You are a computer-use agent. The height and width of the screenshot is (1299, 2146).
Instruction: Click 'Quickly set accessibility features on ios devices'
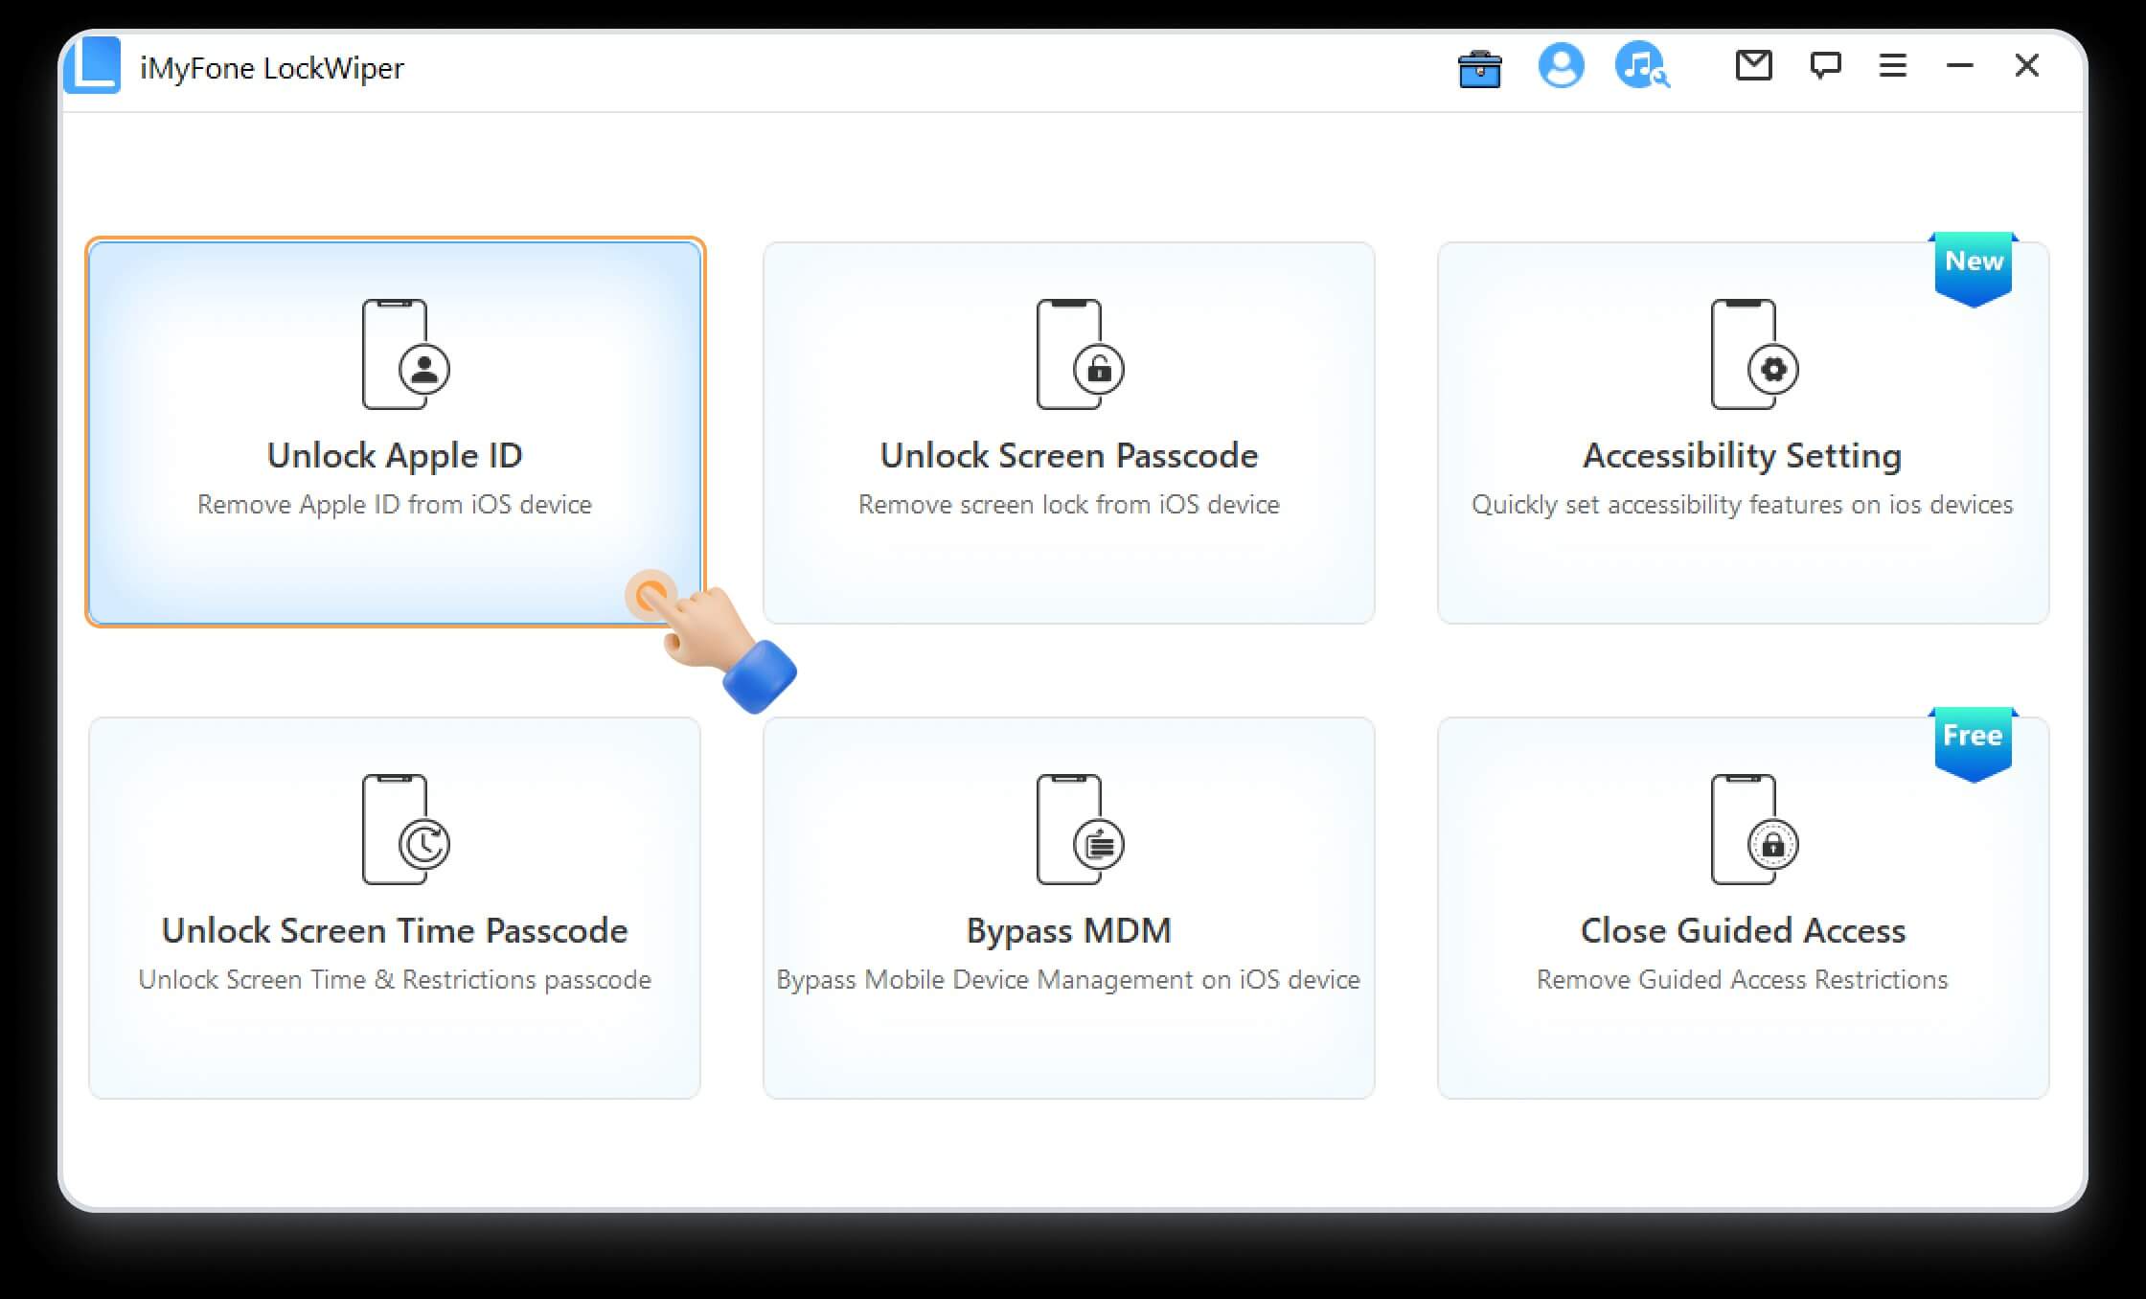(x=1743, y=505)
